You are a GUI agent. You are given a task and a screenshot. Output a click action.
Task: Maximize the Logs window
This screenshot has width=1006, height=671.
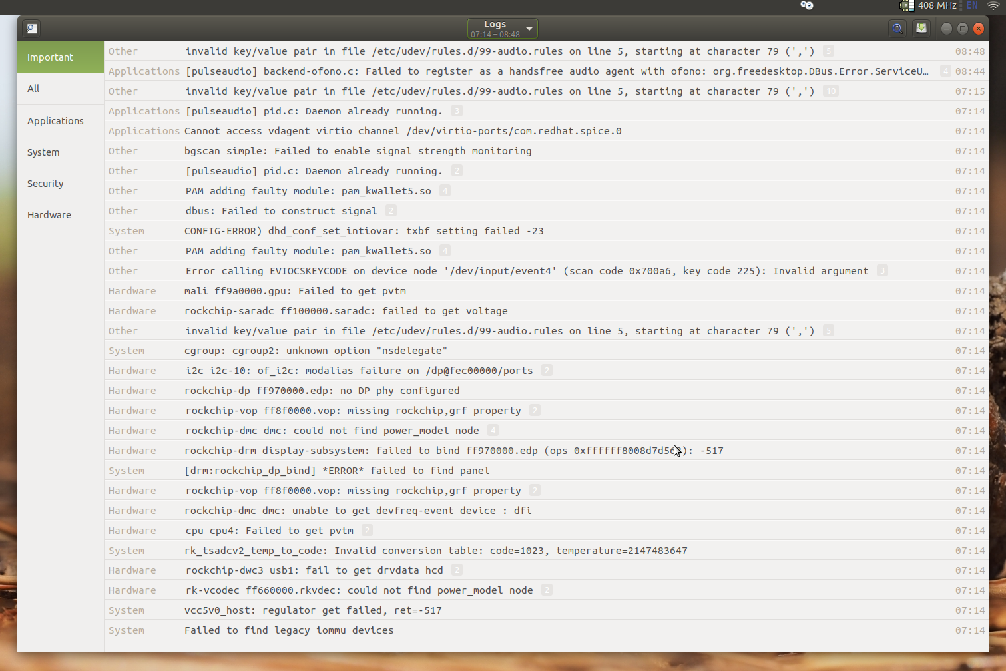962,29
